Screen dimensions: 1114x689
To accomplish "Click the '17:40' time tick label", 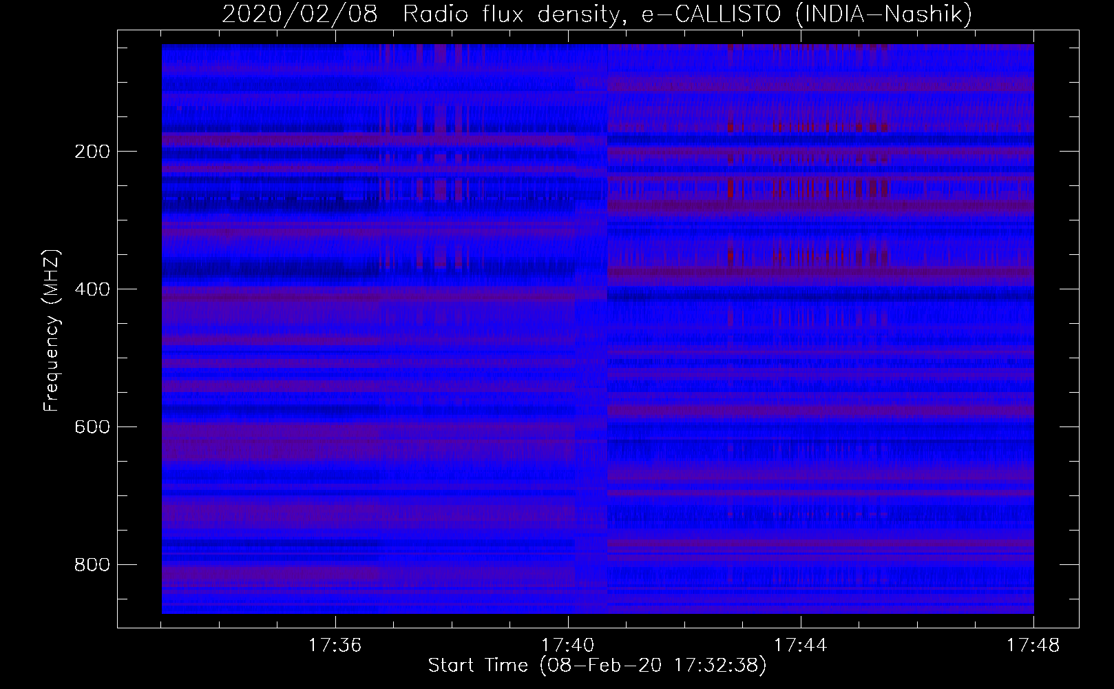I will click(x=568, y=646).
